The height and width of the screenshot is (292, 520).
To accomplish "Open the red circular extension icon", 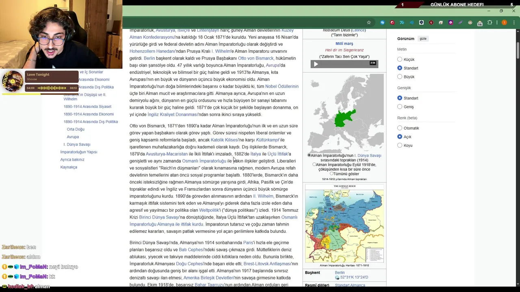I will (x=392, y=22).
